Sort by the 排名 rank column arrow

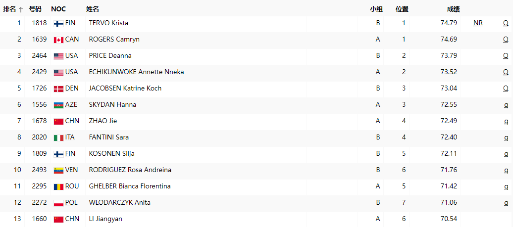tap(20, 9)
